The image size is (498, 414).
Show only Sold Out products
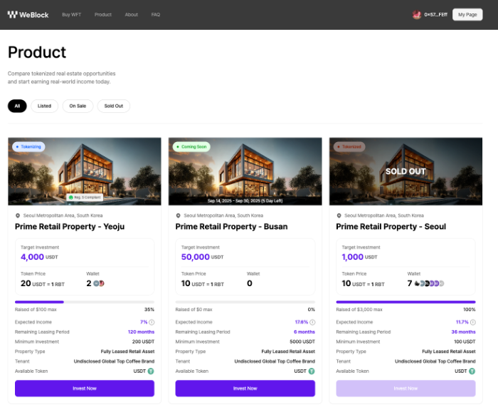114,106
